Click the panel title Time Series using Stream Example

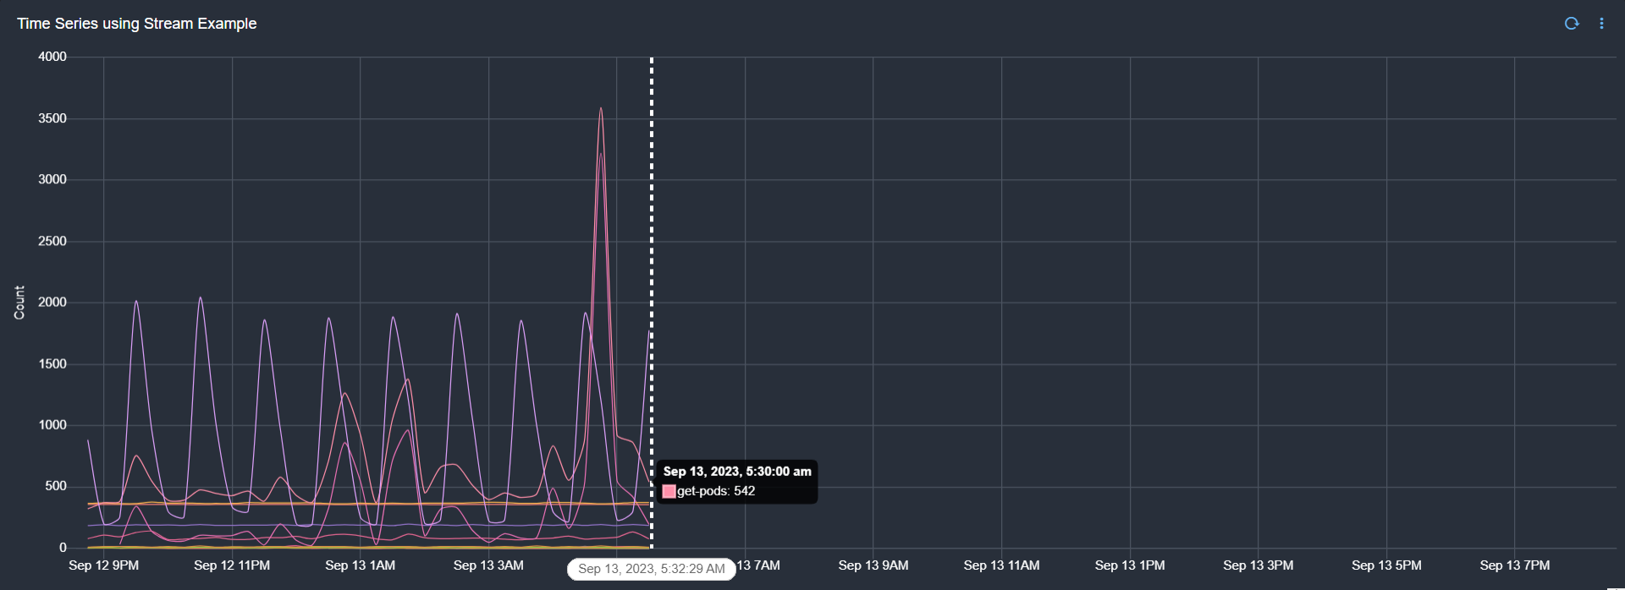(x=137, y=24)
